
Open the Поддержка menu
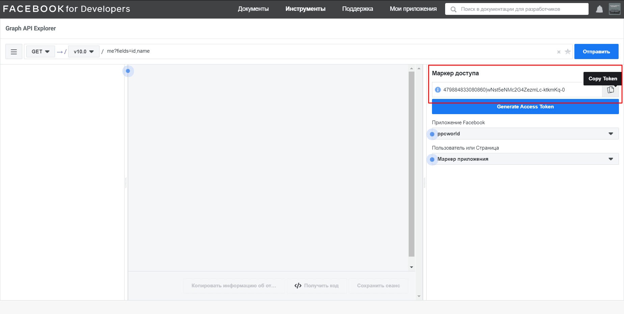click(x=357, y=9)
